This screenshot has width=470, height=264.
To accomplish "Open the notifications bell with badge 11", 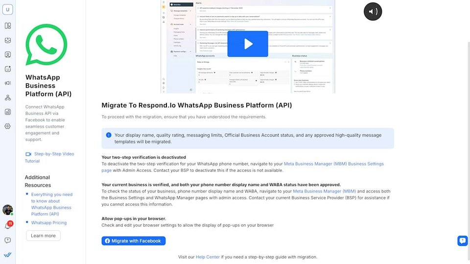I will (8, 226).
